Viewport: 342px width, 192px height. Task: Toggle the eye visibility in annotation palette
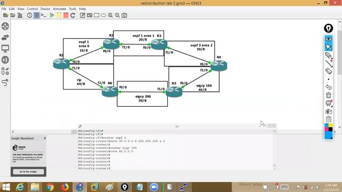pos(329,39)
